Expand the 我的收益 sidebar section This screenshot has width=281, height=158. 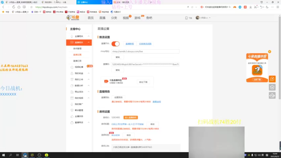(89, 73)
